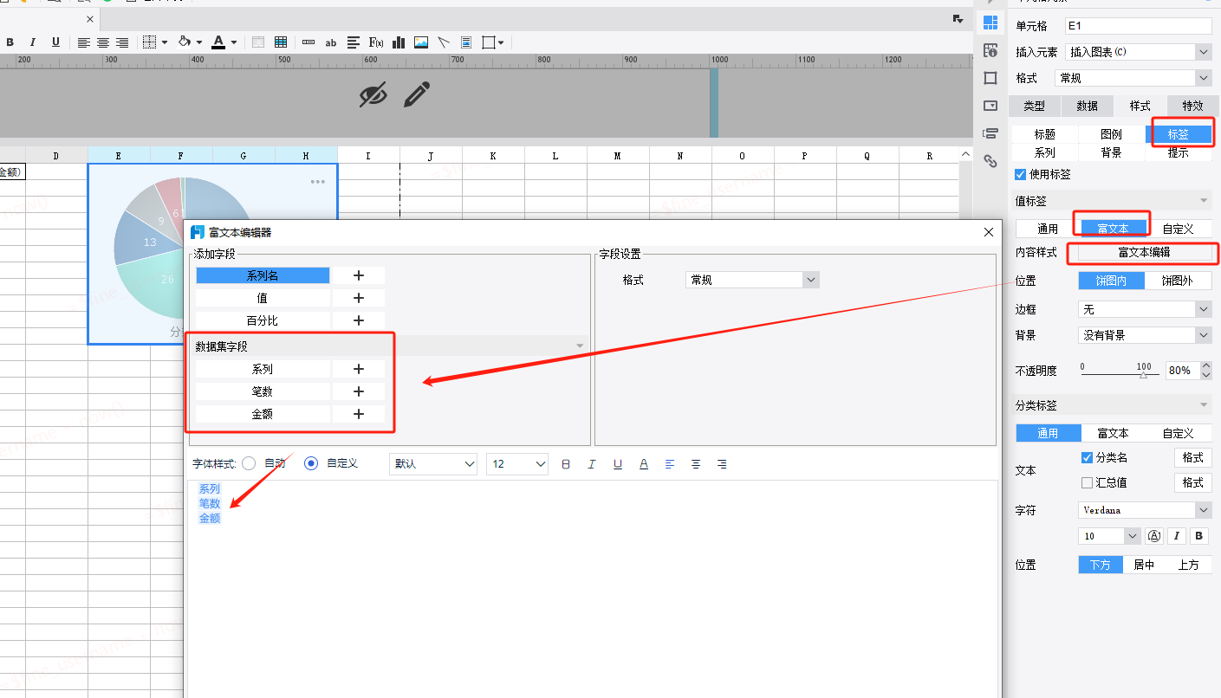Click the hyperlink chain icon in right sidebar
Screen dimensions: 1221x698
point(990,160)
